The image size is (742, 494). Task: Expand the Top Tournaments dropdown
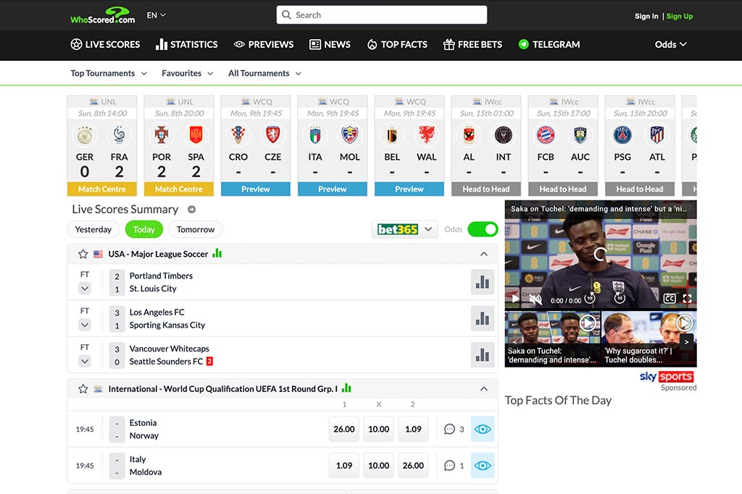109,73
